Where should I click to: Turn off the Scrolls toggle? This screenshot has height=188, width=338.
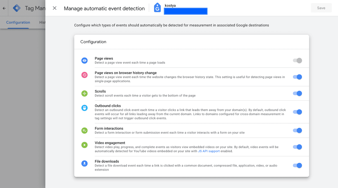click(x=297, y=93)
